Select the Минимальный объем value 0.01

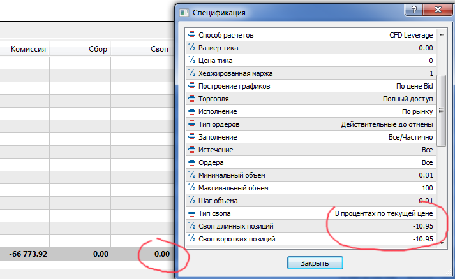click(426, 175)
